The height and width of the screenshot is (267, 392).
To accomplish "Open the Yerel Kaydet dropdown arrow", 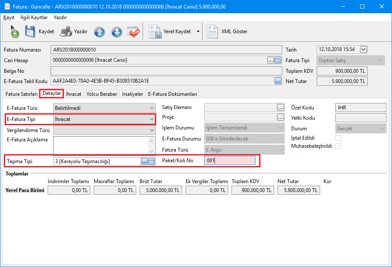I will click(198, 32).
